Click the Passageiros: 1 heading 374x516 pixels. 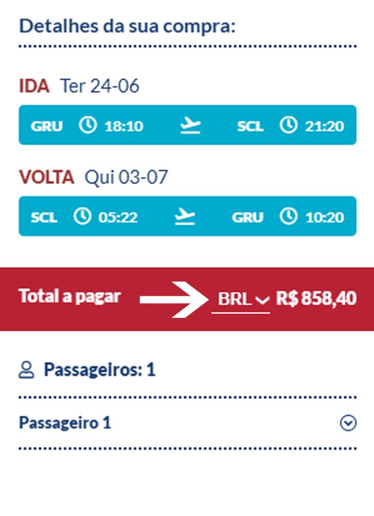click(99, 370)
